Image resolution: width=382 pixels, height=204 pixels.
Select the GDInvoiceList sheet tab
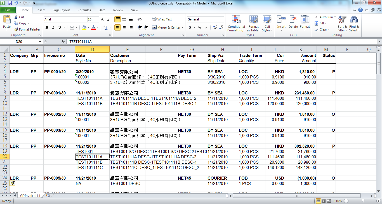click(x=30, y=196)
